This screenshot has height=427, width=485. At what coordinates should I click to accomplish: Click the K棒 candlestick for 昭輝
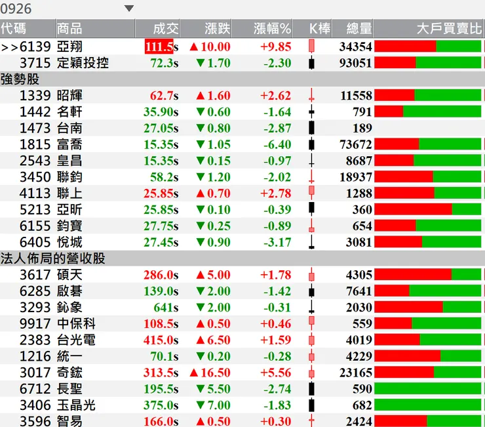coord(311,95)
